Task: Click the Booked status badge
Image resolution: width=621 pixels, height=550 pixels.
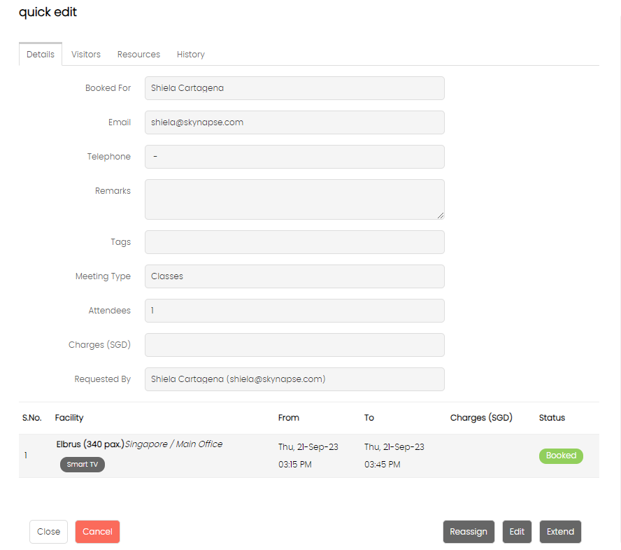Action: 561,456
